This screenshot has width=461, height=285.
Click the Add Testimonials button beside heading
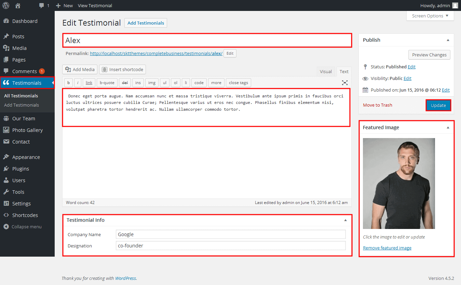pyautogui.click(x=146, y=23)
